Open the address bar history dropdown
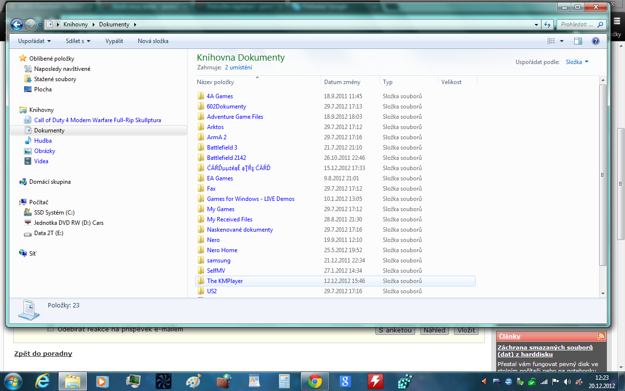Image resolution: width=625 pixels, height=391 pixels. click(537, 24)
